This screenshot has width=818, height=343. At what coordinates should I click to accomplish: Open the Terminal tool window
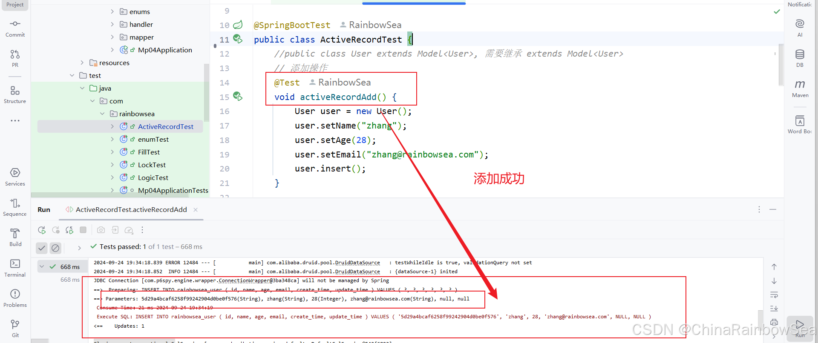click(15, 268)
